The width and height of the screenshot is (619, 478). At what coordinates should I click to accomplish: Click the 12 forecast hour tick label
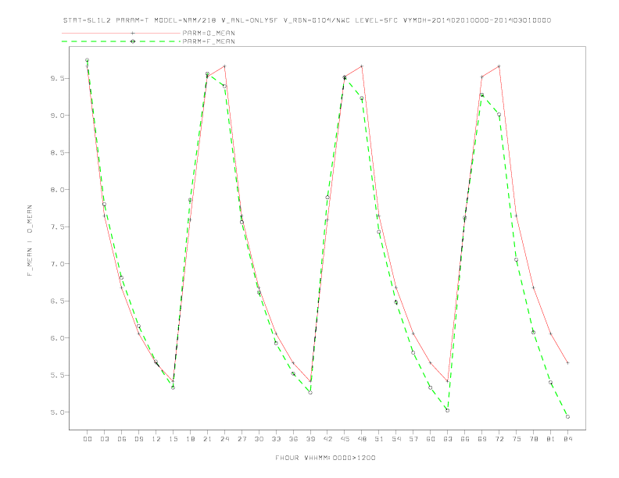click(x=156, y=439)
